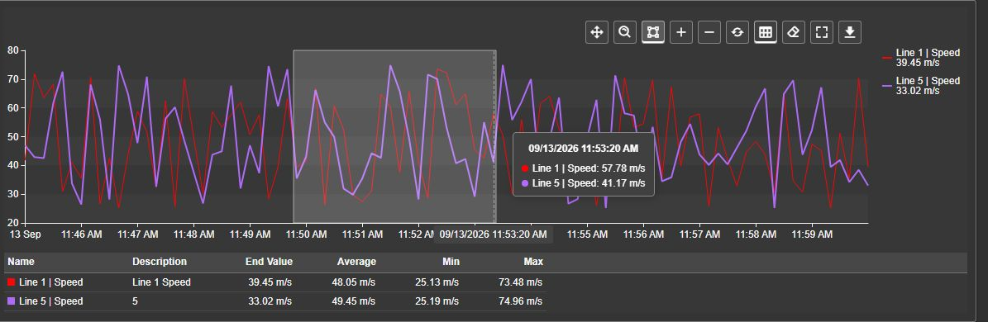Reset the chart zoom with refresh icon

coord(737,32)
